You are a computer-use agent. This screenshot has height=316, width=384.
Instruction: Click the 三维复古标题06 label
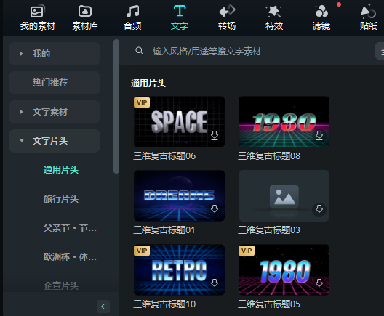(x=164, y=156)
